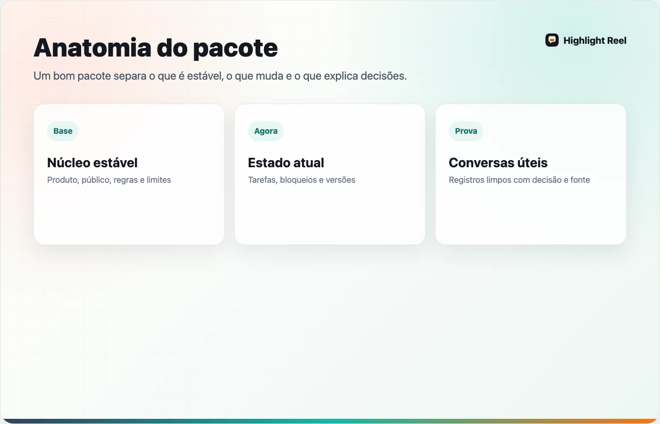Image resolution: width=660 pixels, height=424 pixels.
Task: Click text 'Registros limpos com decisão e fonte'
Action: (x=520, y=180)
